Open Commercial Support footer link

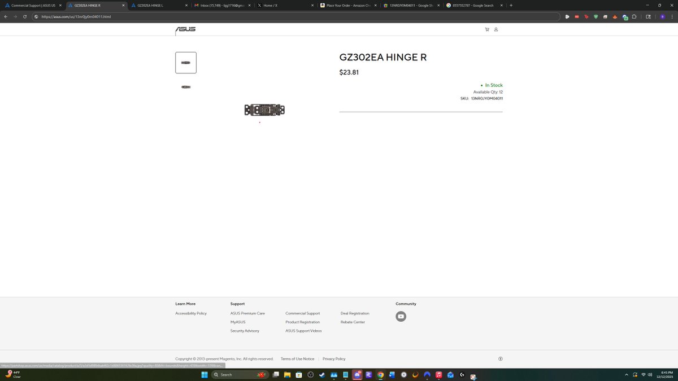(x=302, y=313)
